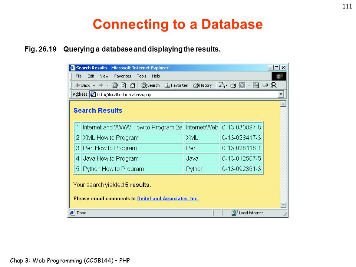The image size is (356, 267).
Task: Refresh the page with Refresh icon
Action: (123, 85)
